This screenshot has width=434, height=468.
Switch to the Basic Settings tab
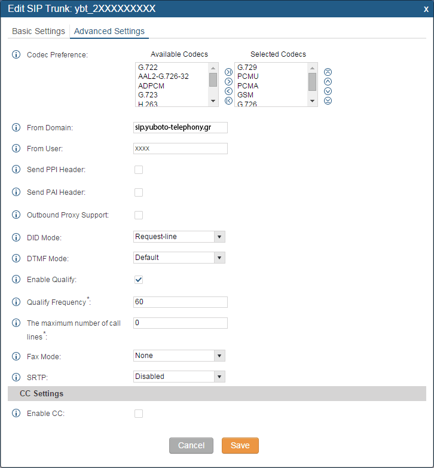coord(38,31)
